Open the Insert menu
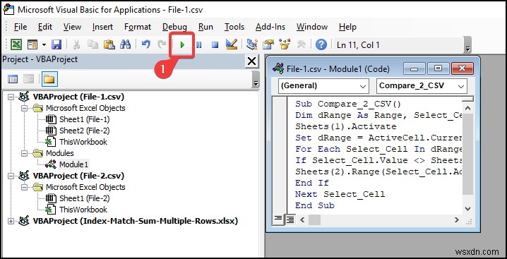507x259 pixels. [102, 27]
